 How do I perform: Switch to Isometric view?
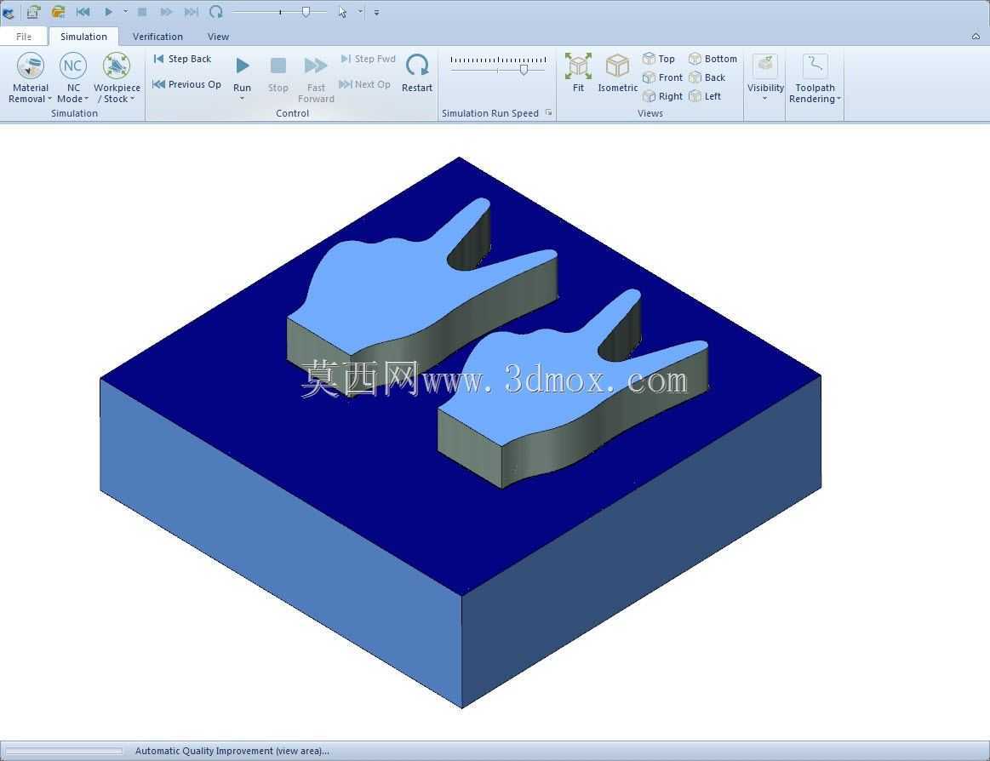617,73
